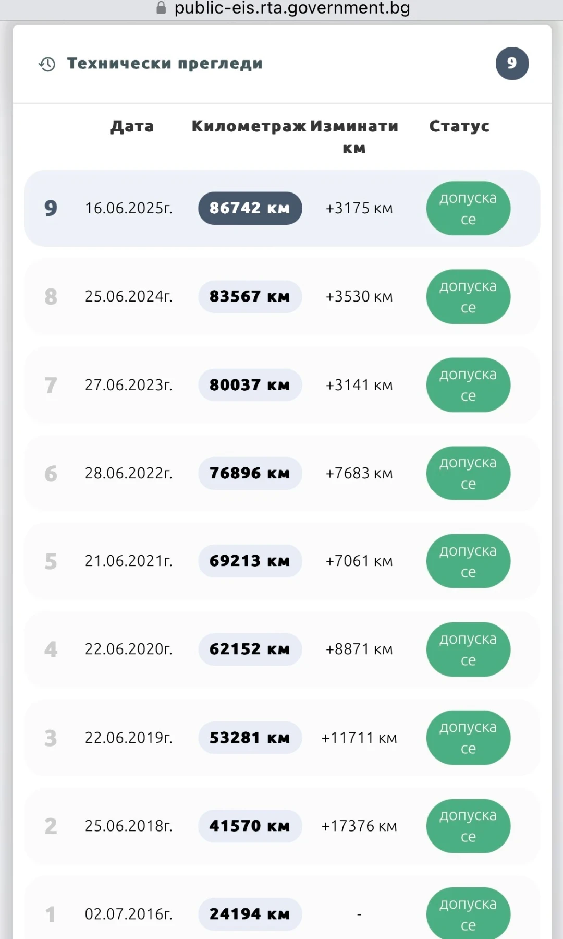
Task: Click the допуска се status for 25.06.2018г.
Action: pyautogui.click(x=468, y=826)
